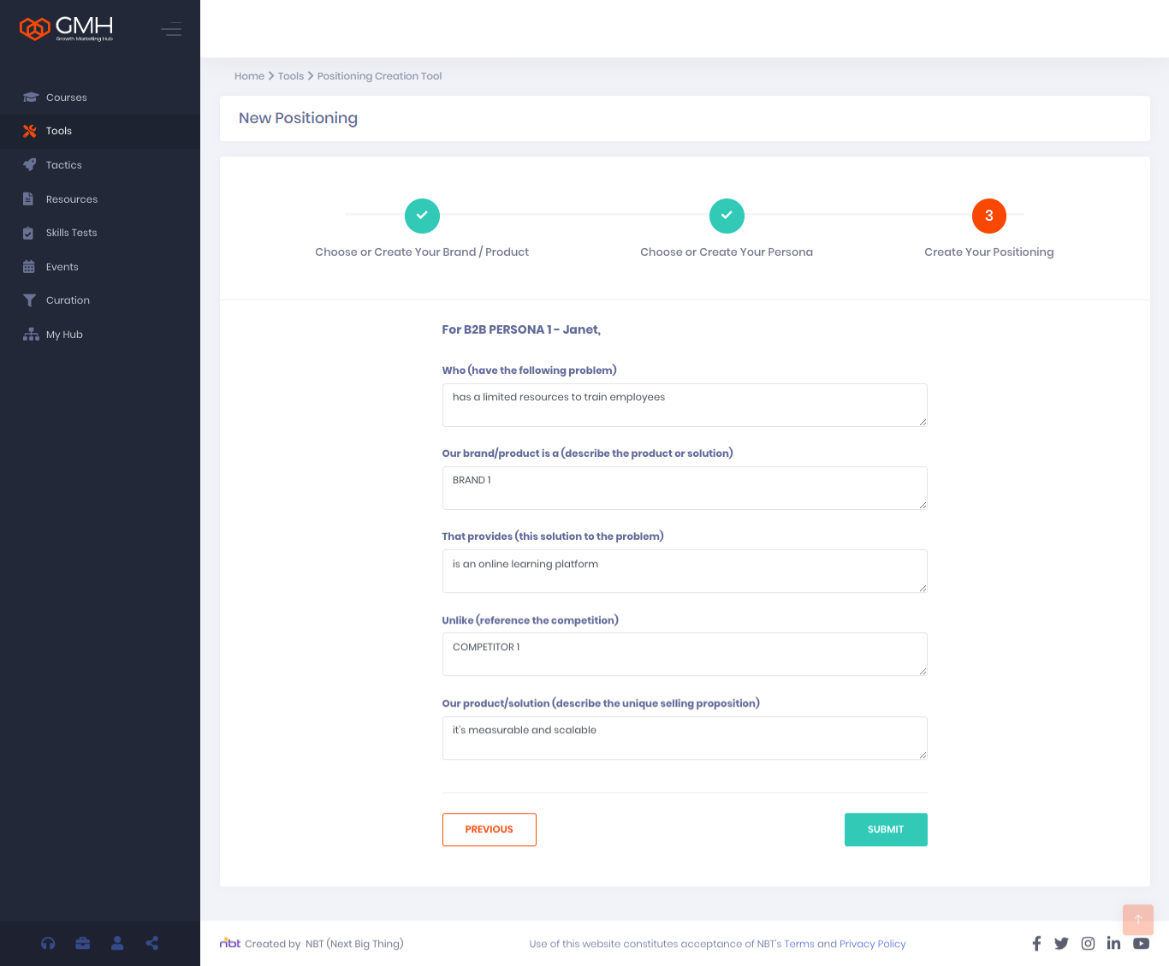1169x966 pixels.
Task: Open Resources menu item
Action: [100, 199]
